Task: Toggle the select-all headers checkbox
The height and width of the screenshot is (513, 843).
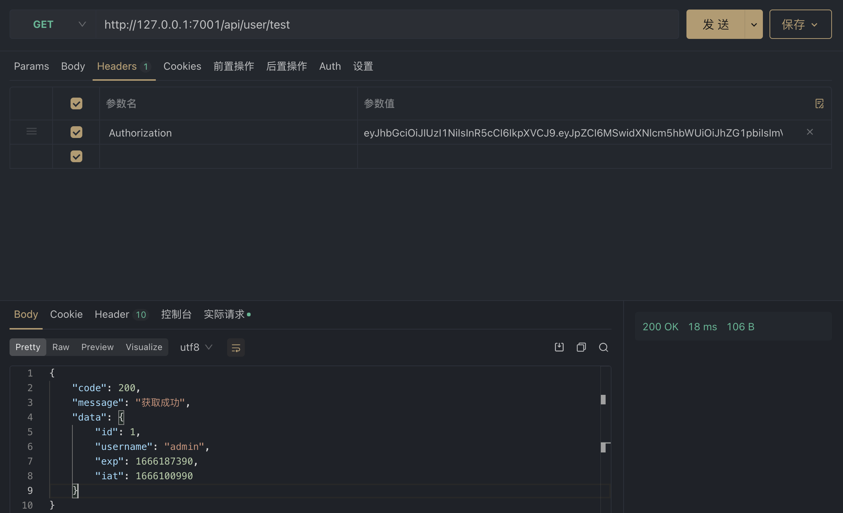Action: 76,103
